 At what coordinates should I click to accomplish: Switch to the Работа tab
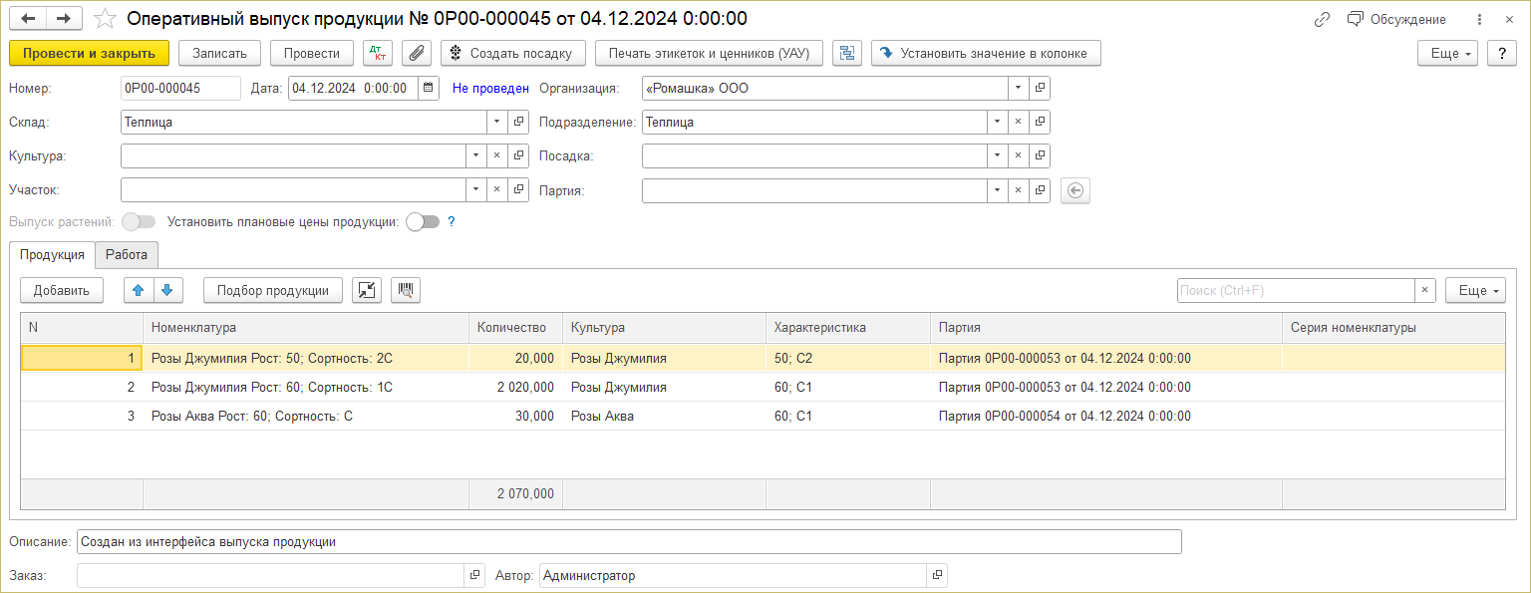127,255
